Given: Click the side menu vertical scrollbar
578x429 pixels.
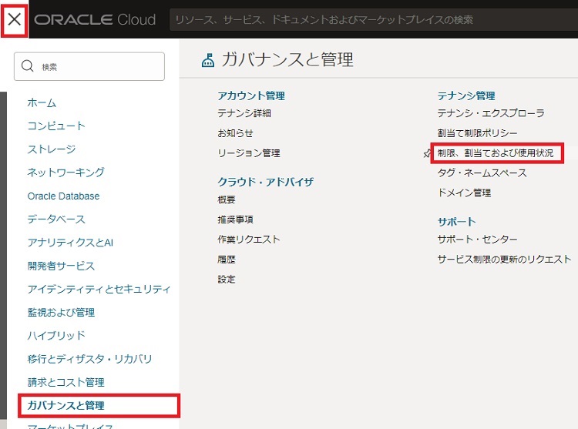Looking at the screenshot, I should point(3,255).
